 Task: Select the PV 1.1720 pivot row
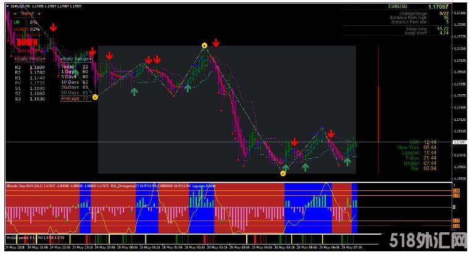click(x=30, y=83)
